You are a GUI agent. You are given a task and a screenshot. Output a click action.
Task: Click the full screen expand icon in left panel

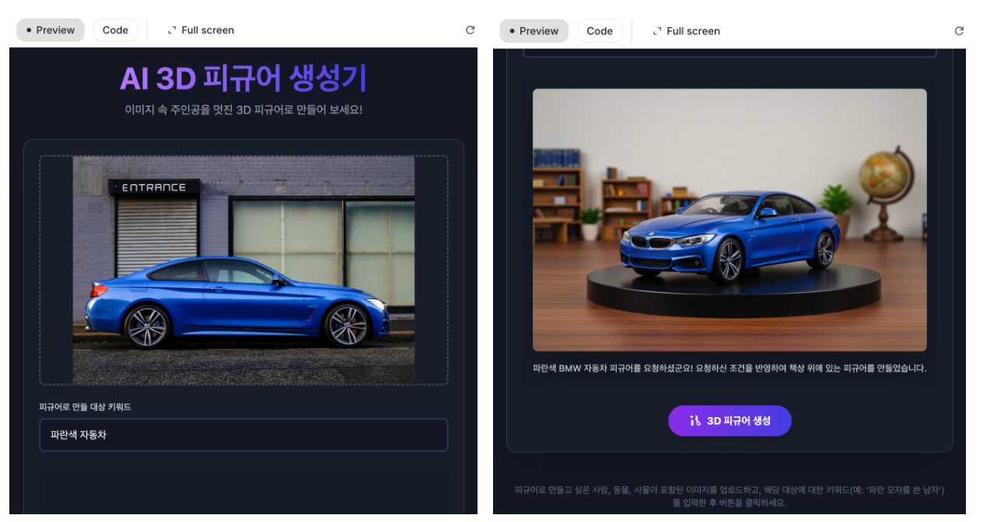tap(172, 30)
